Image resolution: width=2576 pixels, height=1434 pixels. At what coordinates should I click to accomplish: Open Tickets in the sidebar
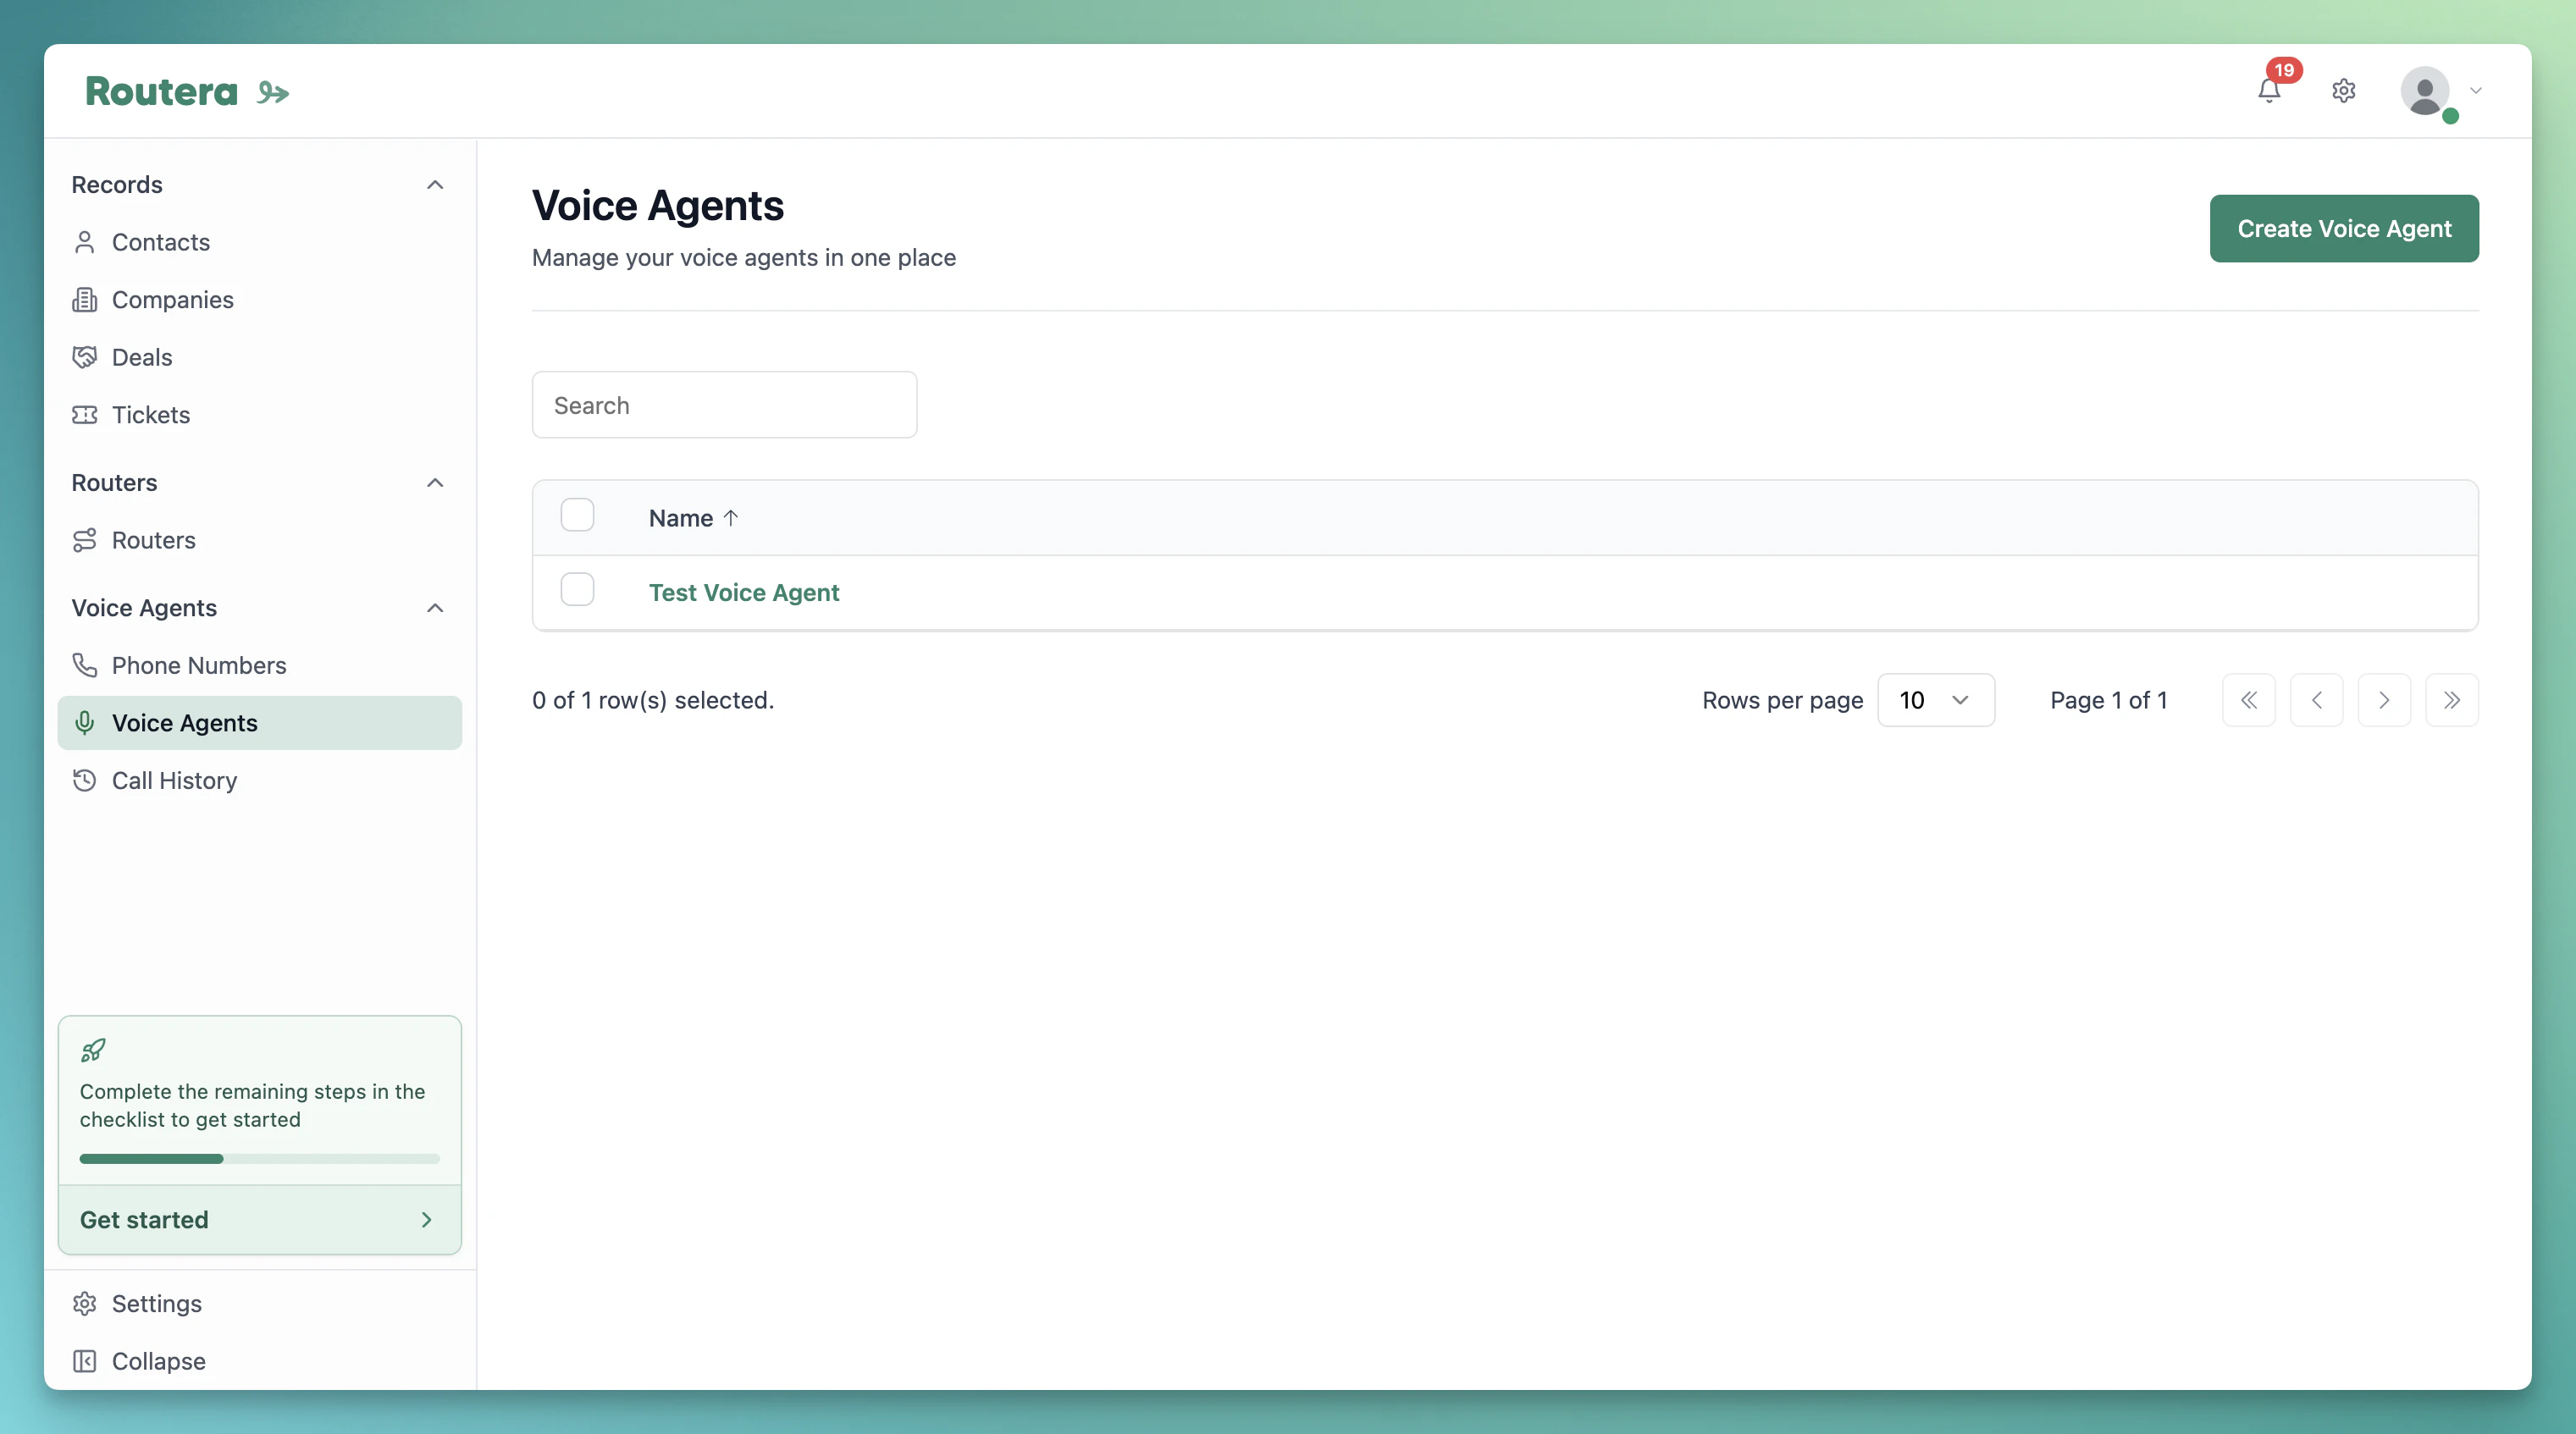[x=260, y=415]
